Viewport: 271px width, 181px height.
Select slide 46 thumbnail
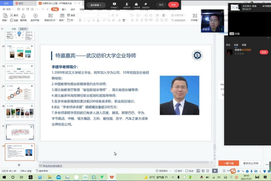click(x=20, y=112)
